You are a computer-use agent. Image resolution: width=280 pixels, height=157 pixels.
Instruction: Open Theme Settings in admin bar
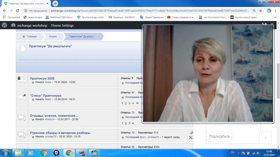click(x=62, y=25)
